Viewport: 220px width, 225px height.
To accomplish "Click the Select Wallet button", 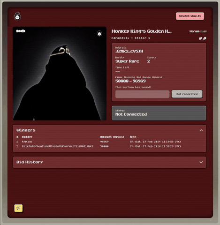I will point(190,16).
